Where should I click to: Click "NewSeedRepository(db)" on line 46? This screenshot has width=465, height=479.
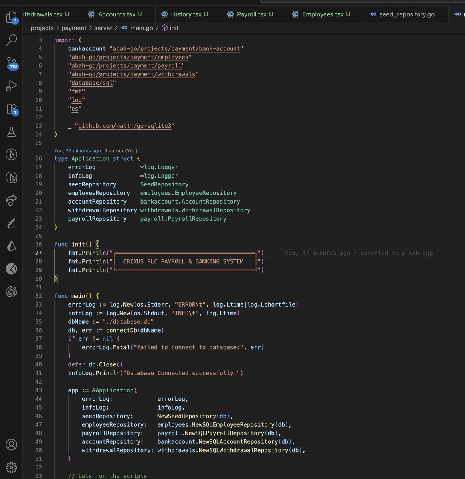point(194,416)
